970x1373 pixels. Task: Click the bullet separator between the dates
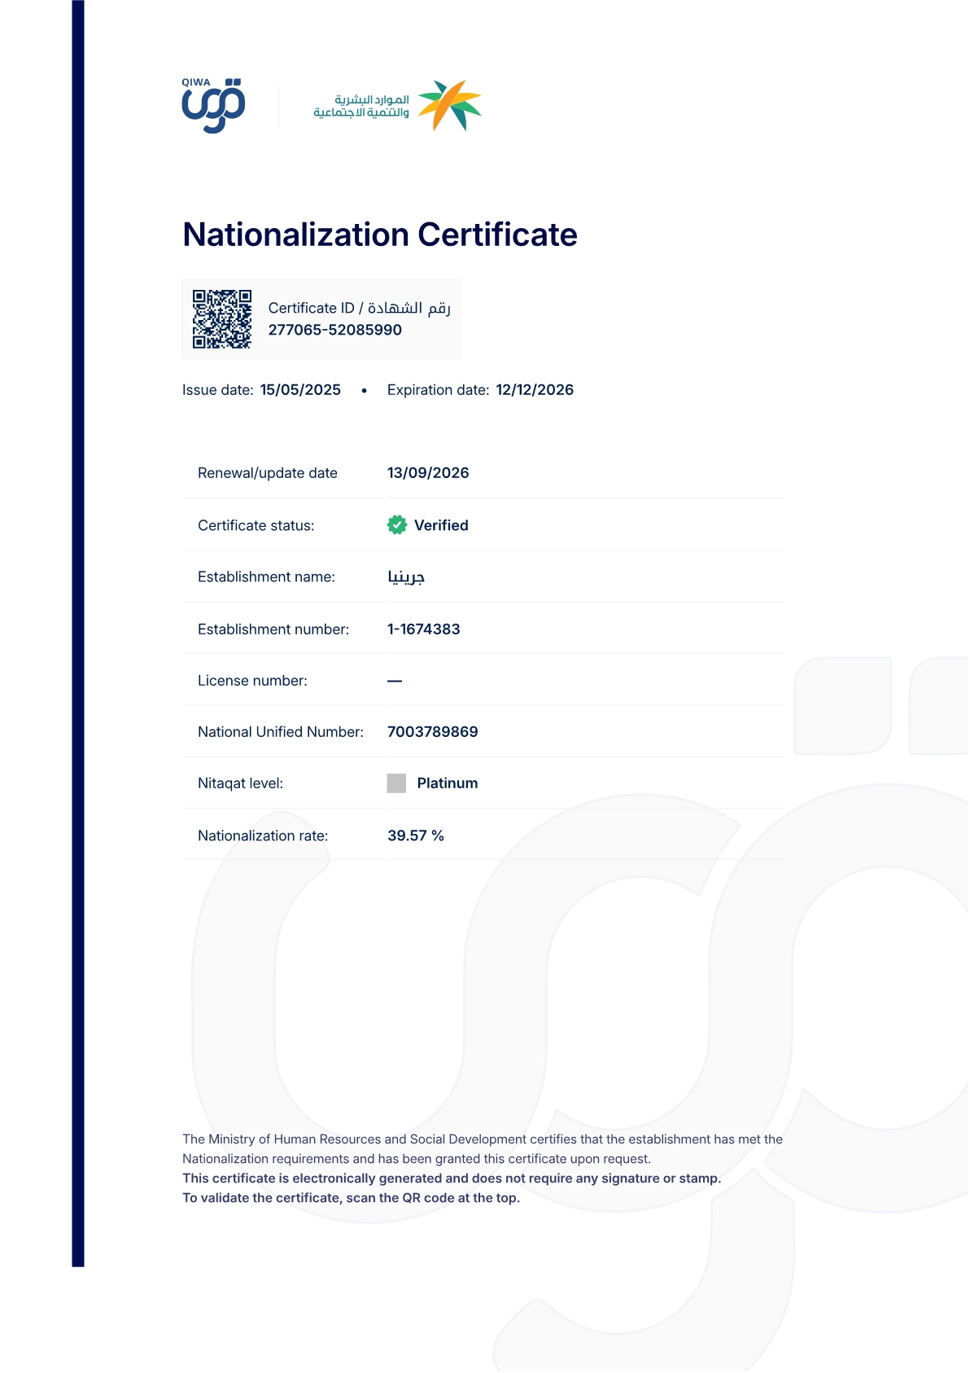click(x=365, y=391)
